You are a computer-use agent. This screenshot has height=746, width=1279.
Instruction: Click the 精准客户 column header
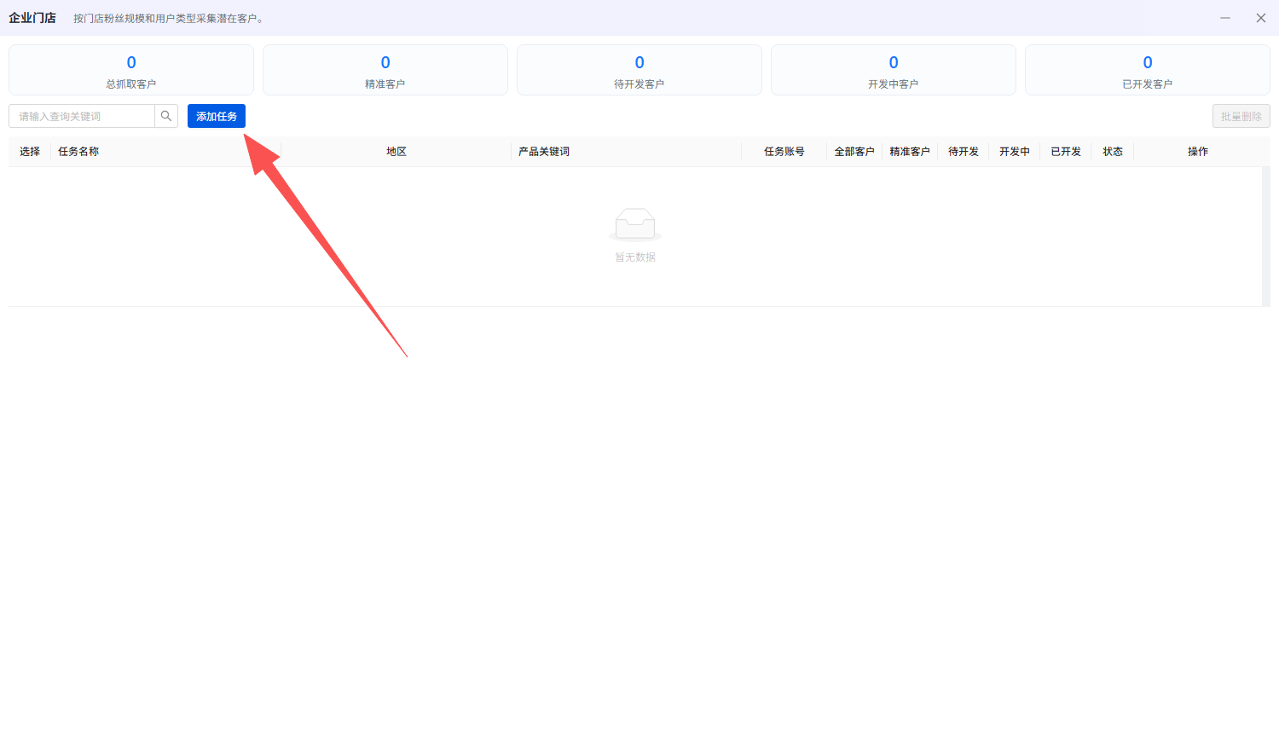pyautogui.click(x=910, y=152)
